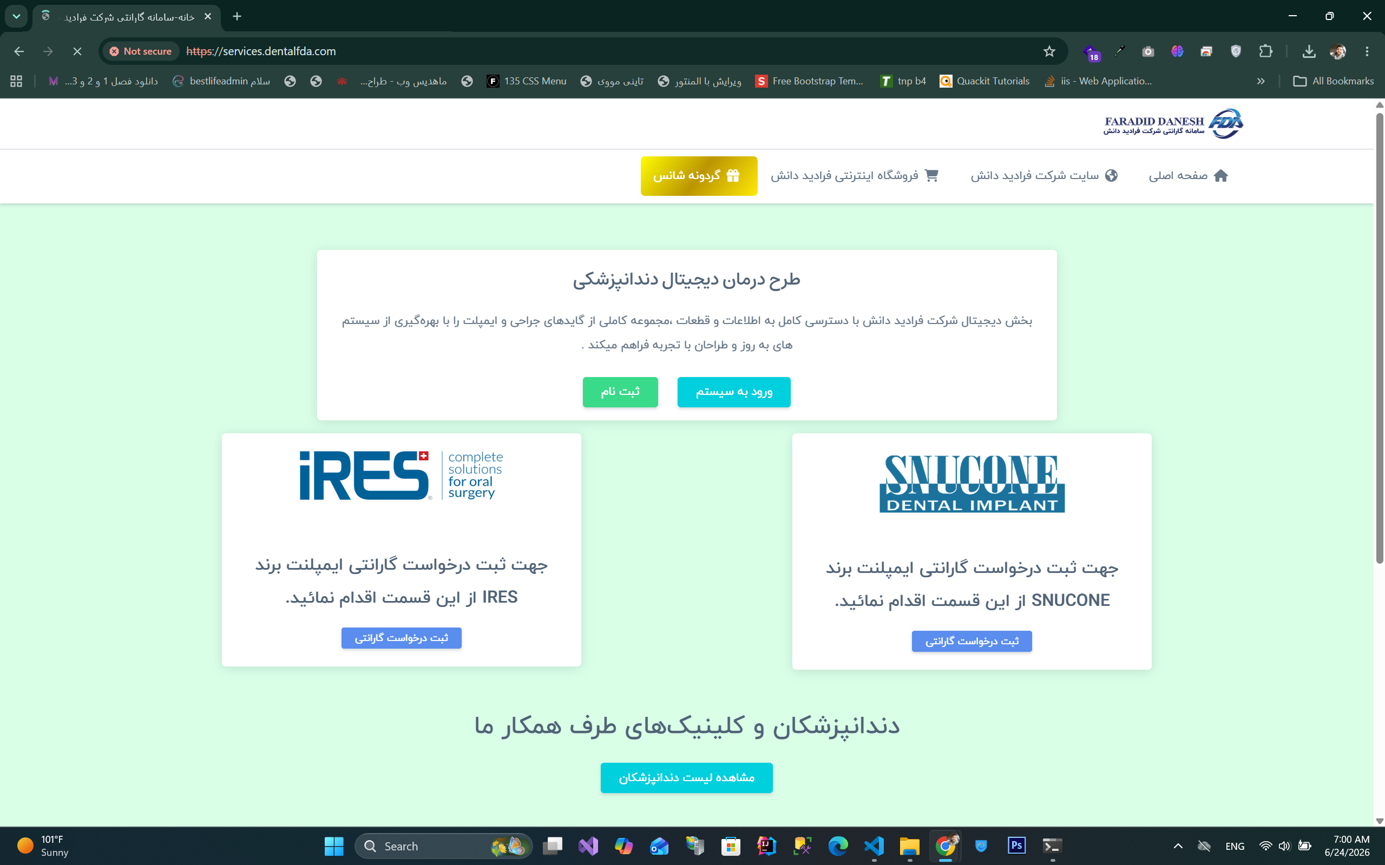Open the سایت شرکت فرادید دانش menu item
Screen dimensions: 1385x865
(x=1045, y=176)
